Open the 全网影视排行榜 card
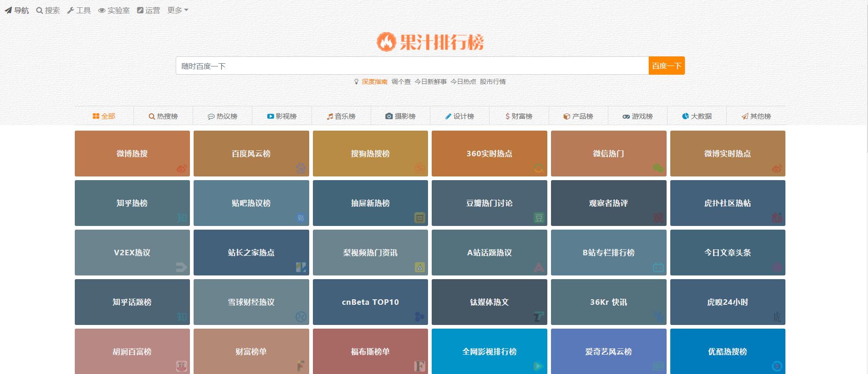The image size is (868, 374). pos(490,352)
